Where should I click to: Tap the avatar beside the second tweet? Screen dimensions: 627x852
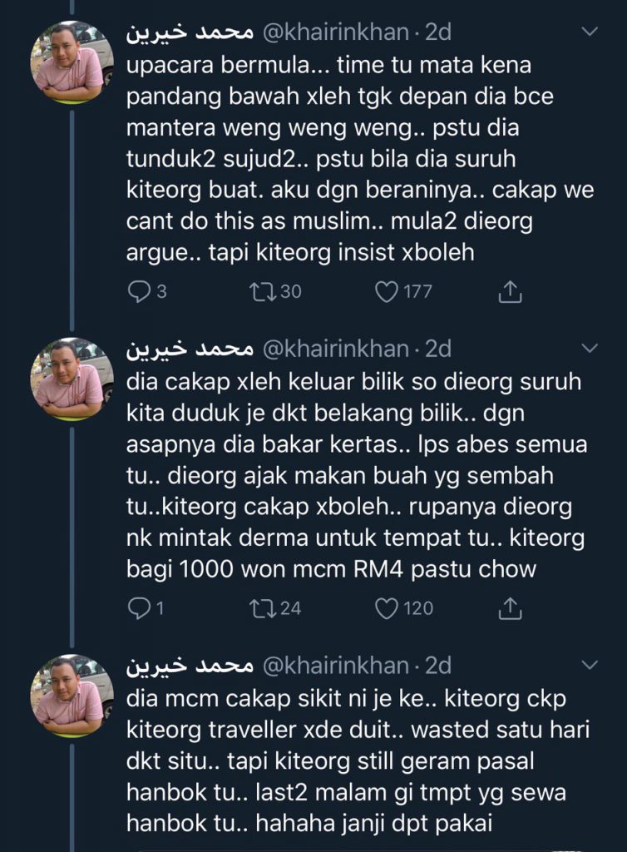pyautogui.click(x=72, y=379)
